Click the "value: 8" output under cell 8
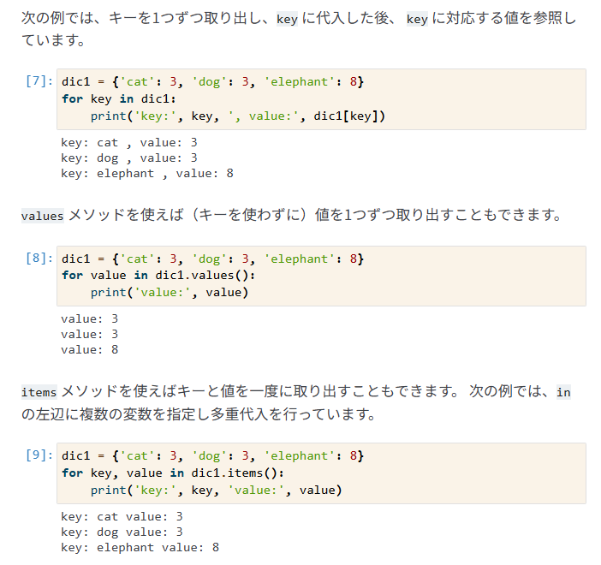 [89, 349]
